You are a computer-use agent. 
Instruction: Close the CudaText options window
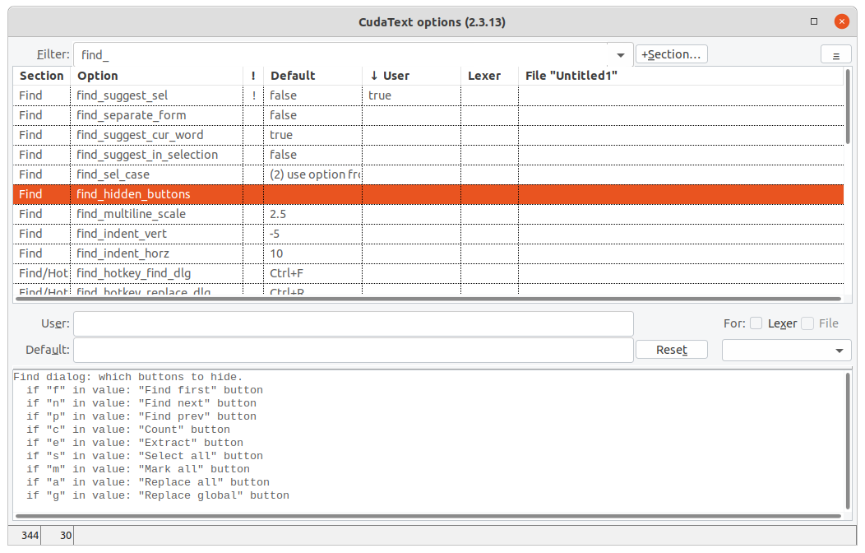[841, 21]
